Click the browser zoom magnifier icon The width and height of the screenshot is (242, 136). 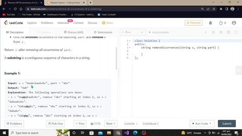[202, 9]
